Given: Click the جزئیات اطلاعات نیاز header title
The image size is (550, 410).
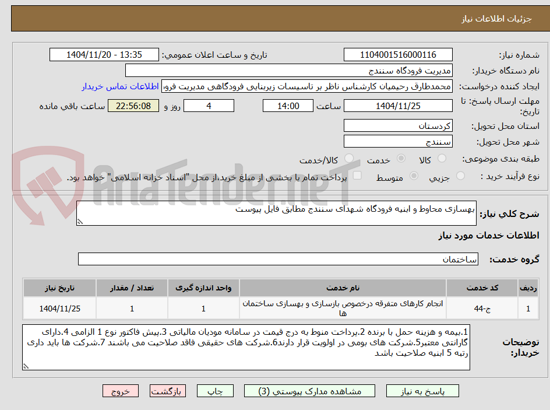Looking at the screenshot, I should coord(496,19).
